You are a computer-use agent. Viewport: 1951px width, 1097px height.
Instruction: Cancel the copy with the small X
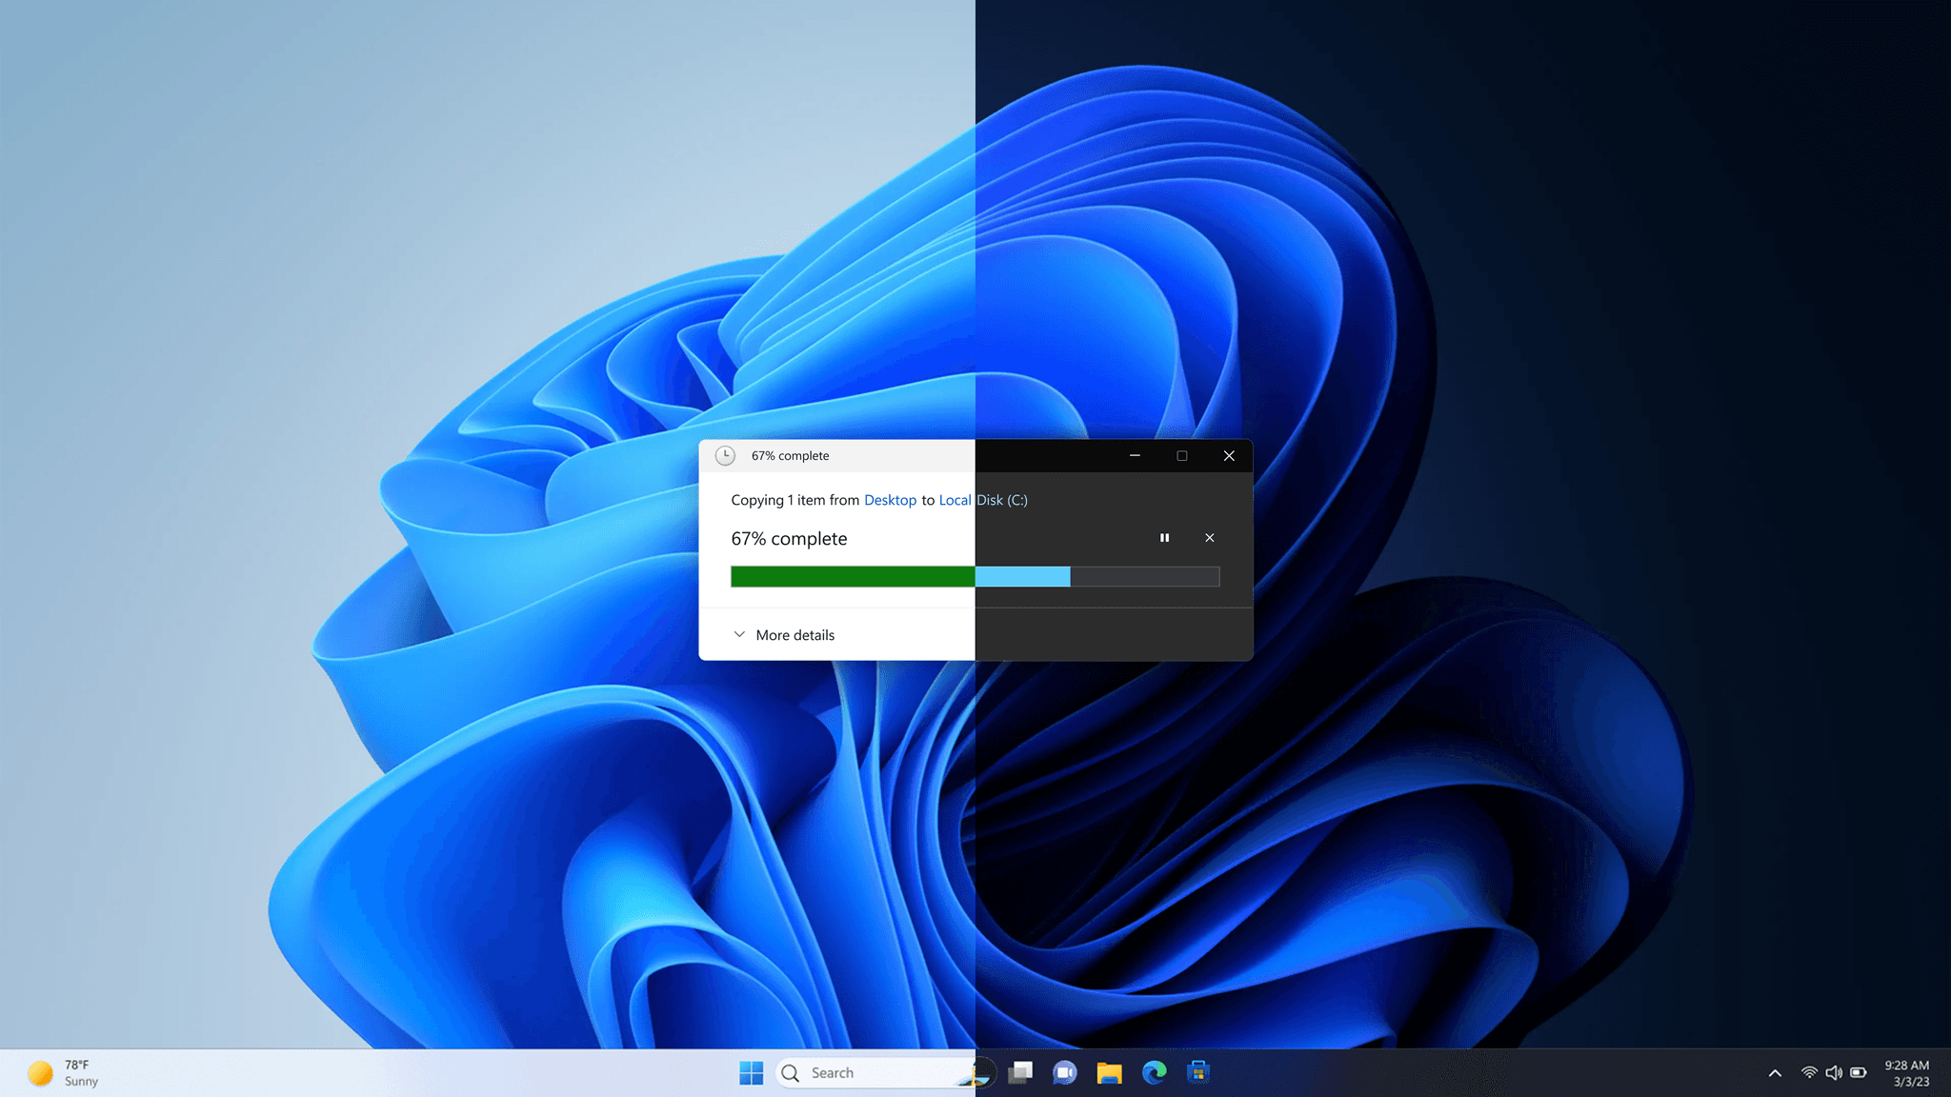coord(1210,538)
